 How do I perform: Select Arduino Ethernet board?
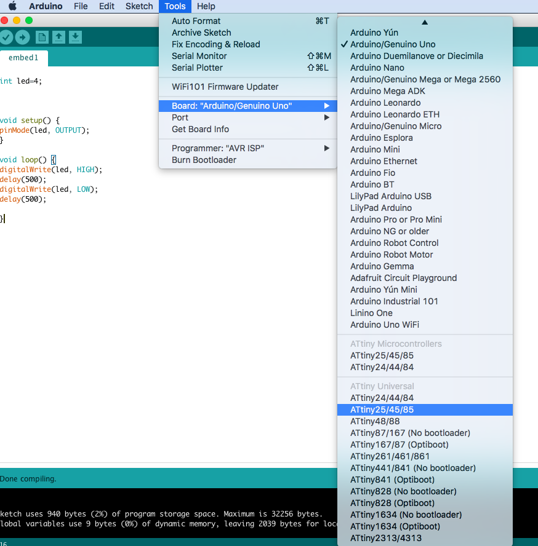point(425,161)
